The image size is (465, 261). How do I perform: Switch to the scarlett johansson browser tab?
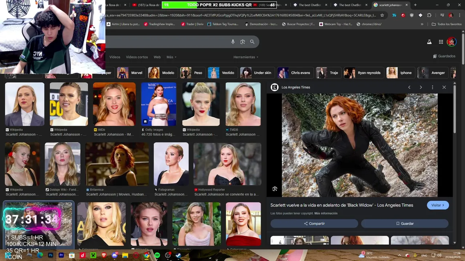coord(391,5)
